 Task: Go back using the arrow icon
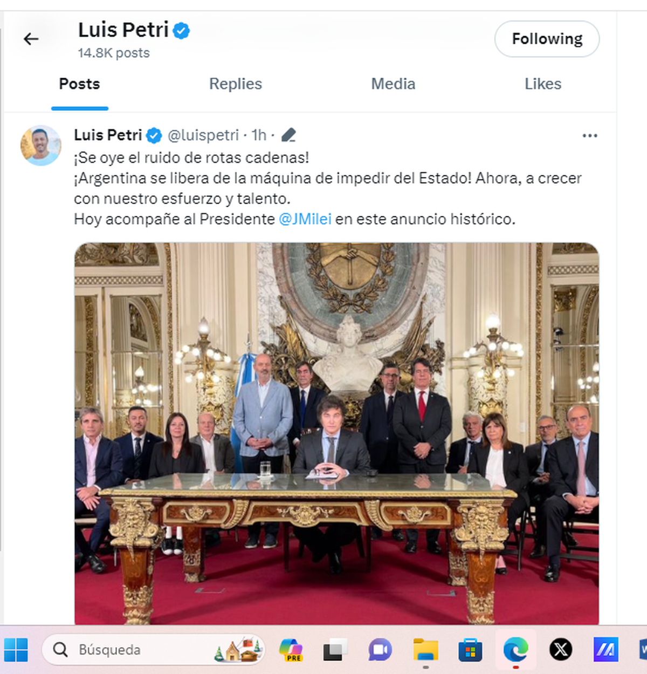click(31, 39)
